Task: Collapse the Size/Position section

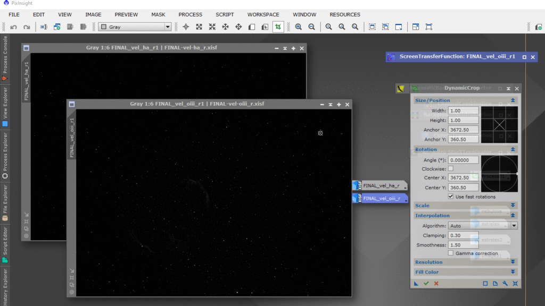Action: 513,100
